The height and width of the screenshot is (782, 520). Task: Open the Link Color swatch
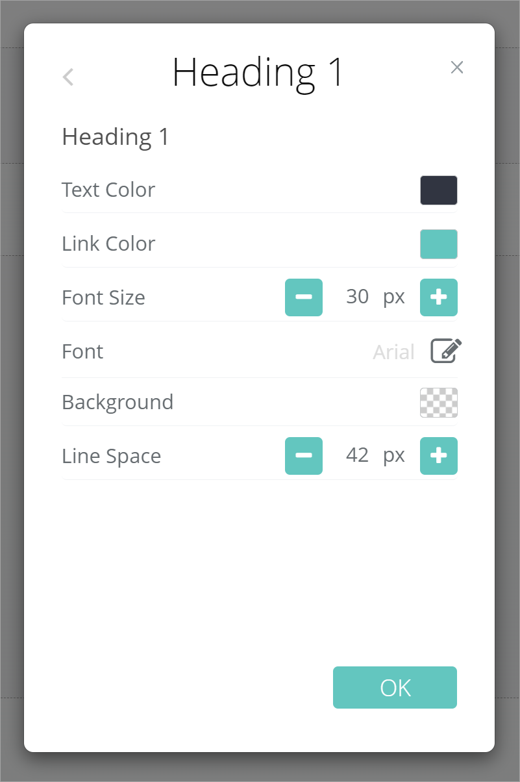click(439, 244)
